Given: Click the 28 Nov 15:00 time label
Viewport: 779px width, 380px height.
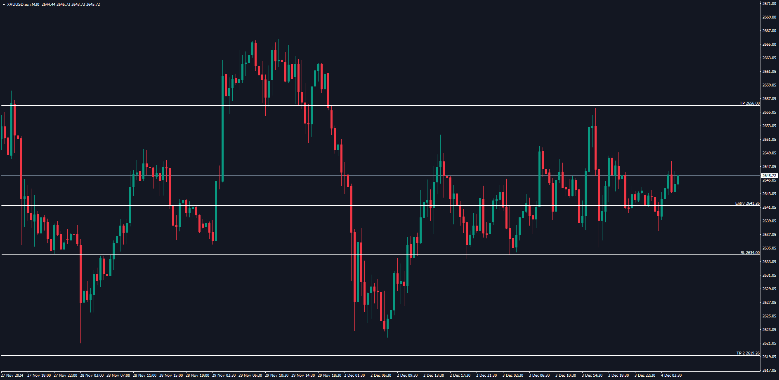Looking at the screenshot, I should [171, 375].
